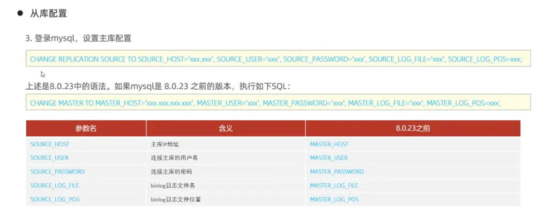Click the step text '3. 登录mysql，设置主库配置'

pos(79,38)
